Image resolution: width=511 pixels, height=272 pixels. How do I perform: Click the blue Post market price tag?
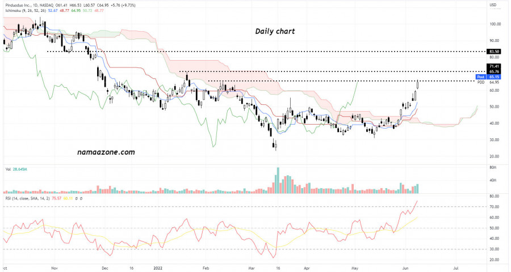click(480, 76)
